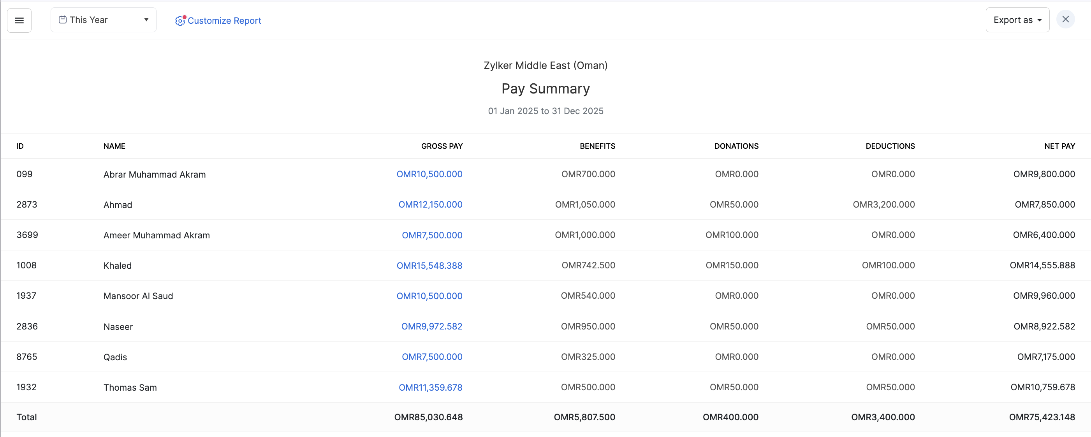
Task: Click Qadis gross pay OMR7,500.000
Action: pos(432,357)
